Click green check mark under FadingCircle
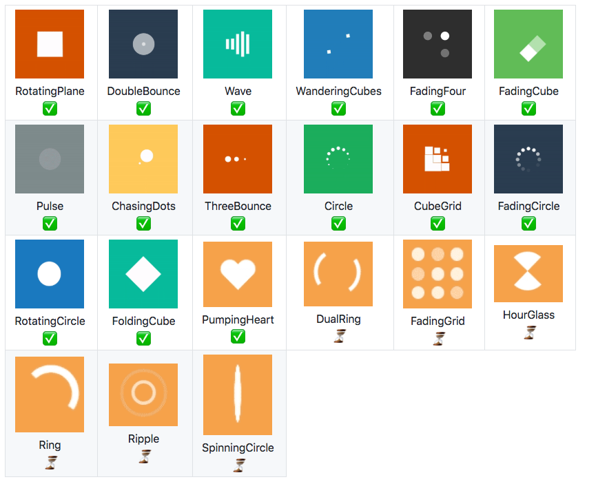The height and width of the screenshot is (484, 607). click(x=529, y=223)
